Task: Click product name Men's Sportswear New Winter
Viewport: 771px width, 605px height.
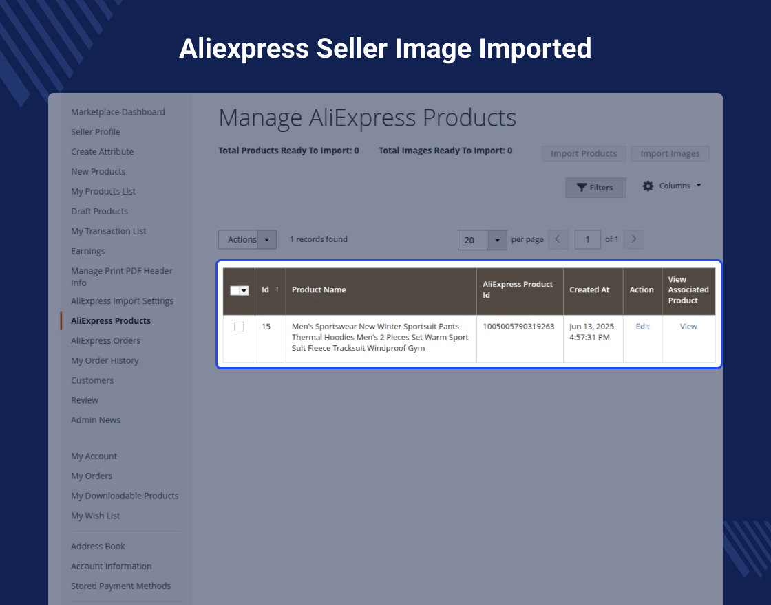Action: point(380,337)
